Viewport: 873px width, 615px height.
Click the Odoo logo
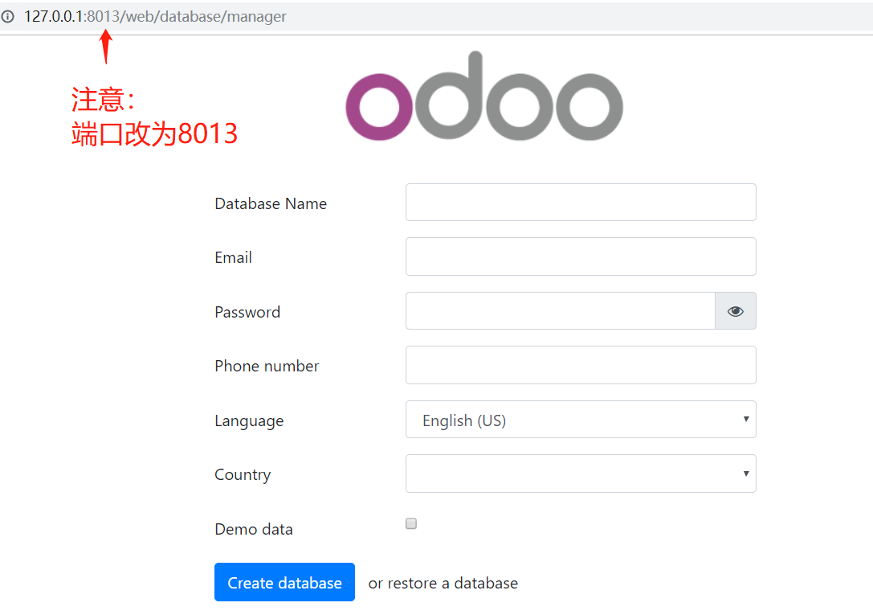coord(483,97)
